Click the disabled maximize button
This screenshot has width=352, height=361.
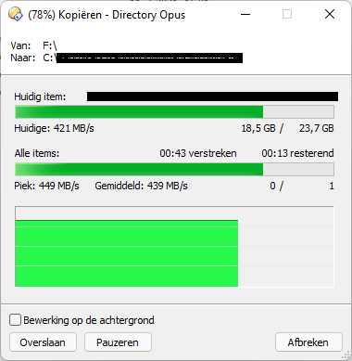(x=287, y=14)
